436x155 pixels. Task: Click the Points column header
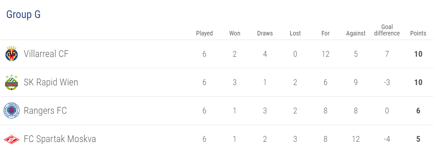[x=418, y=33]
